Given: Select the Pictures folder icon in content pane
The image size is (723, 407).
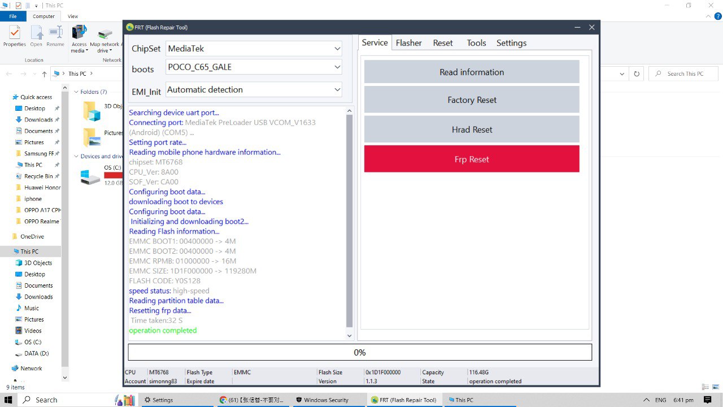Looking at the screenshot, I should point(92,137).
